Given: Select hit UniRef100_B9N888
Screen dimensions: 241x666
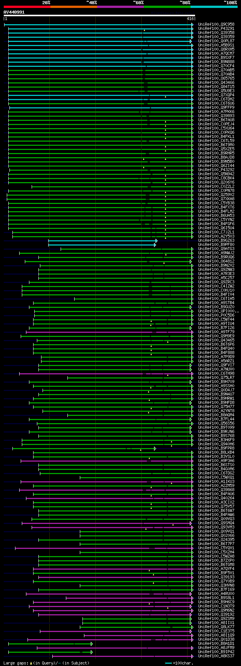Looking at the screenshot, I should 216,62.
